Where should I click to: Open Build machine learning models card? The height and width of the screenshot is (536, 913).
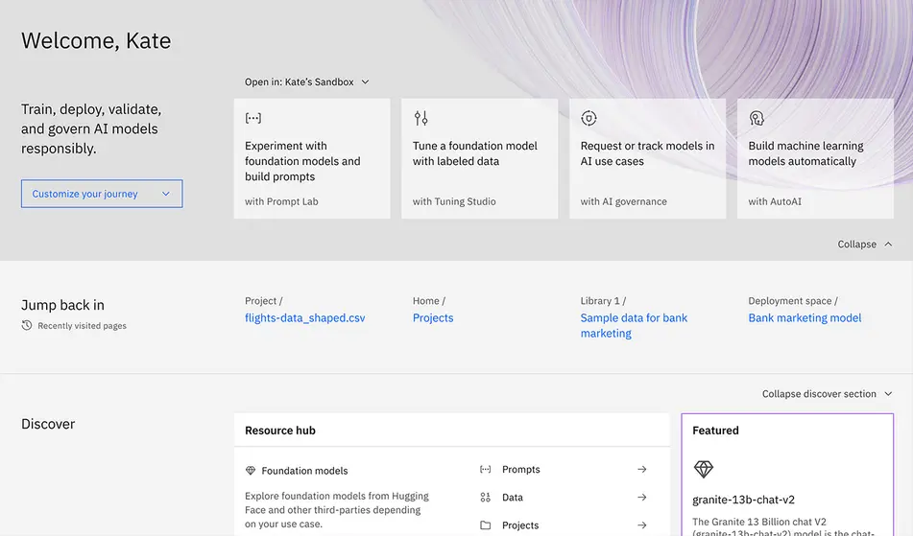(x=815, y=158)
